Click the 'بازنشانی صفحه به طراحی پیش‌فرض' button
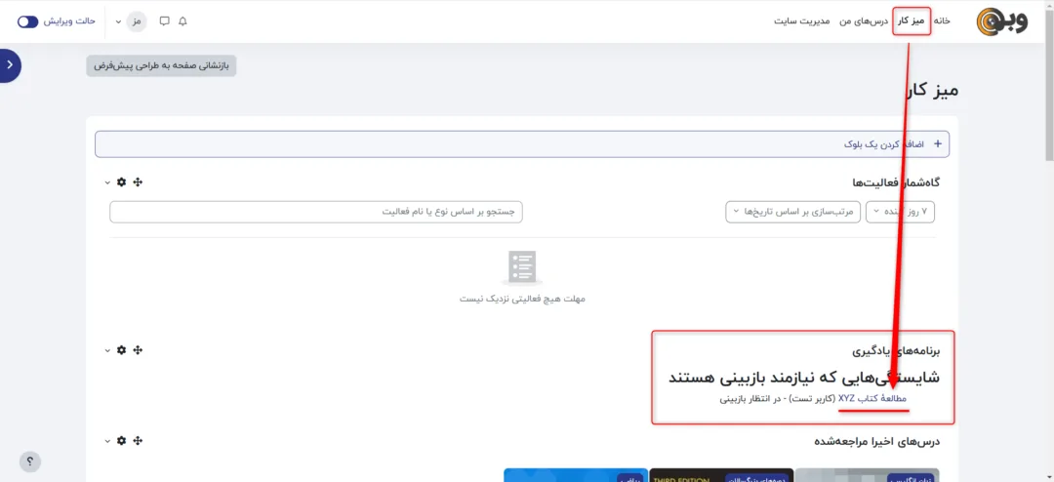The height and width of the screenshot is (482, 1054). tap(162, 65)
